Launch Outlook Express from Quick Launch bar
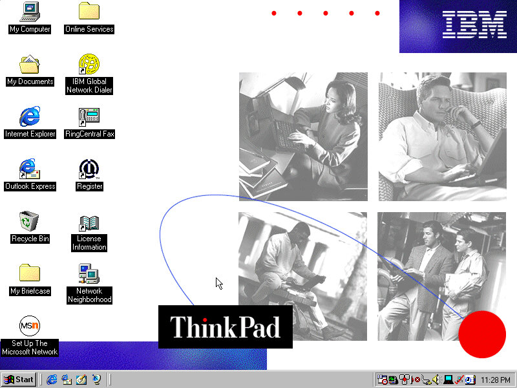517x388 pixels. coord(67,380)
